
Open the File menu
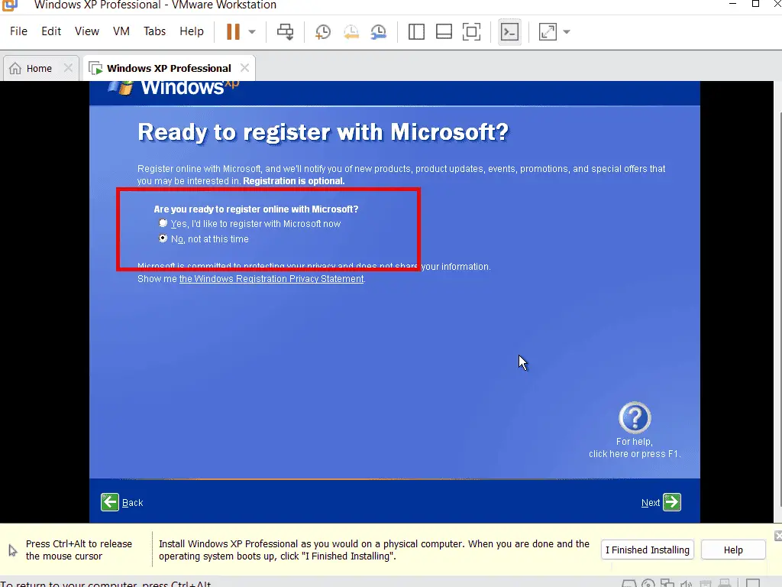coord(18,31)
